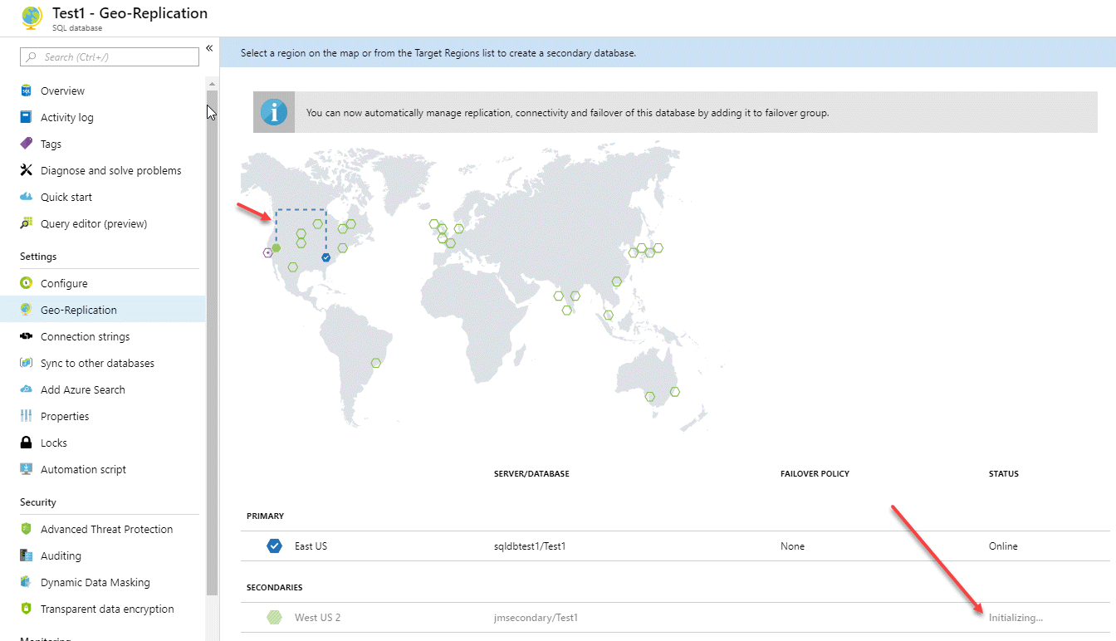This screenshot has height=641, width=1116.
Task: Click sqldbtest1/Test1 server/database cell
Action: pos(530,546)
